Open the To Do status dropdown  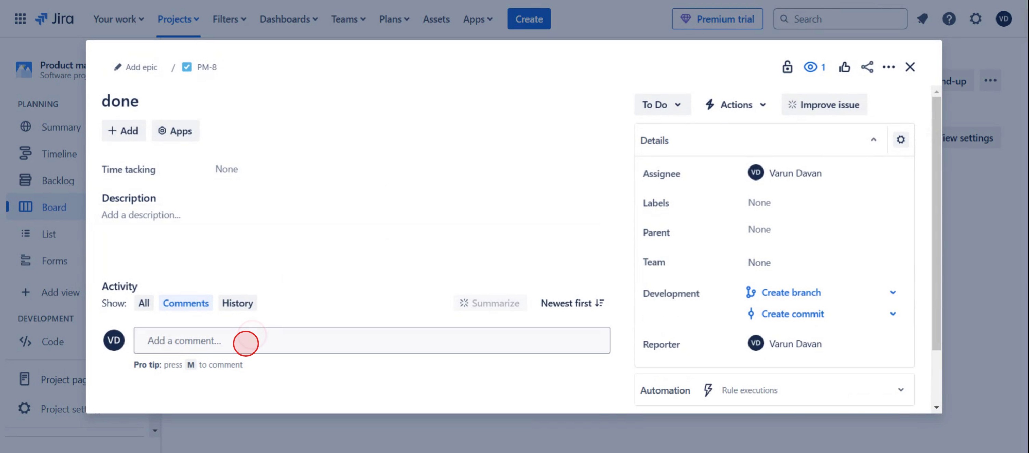[662, 105]
